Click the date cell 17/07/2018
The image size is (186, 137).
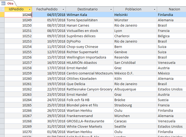click(49, 68)
